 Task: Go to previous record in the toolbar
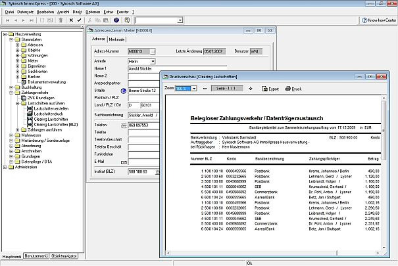(16, 20)
